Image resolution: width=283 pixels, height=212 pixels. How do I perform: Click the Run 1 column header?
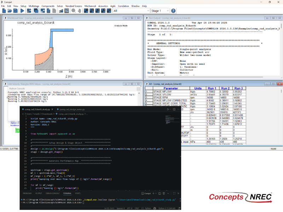[x=213, y=88]
